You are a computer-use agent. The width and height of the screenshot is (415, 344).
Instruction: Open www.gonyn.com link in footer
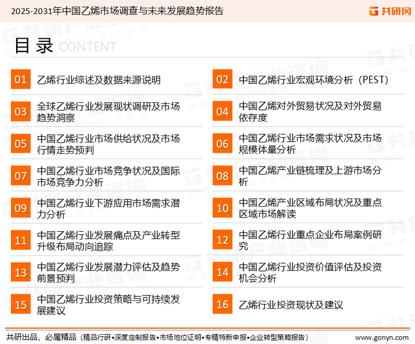pyautogui.click(x=382, y=338)
